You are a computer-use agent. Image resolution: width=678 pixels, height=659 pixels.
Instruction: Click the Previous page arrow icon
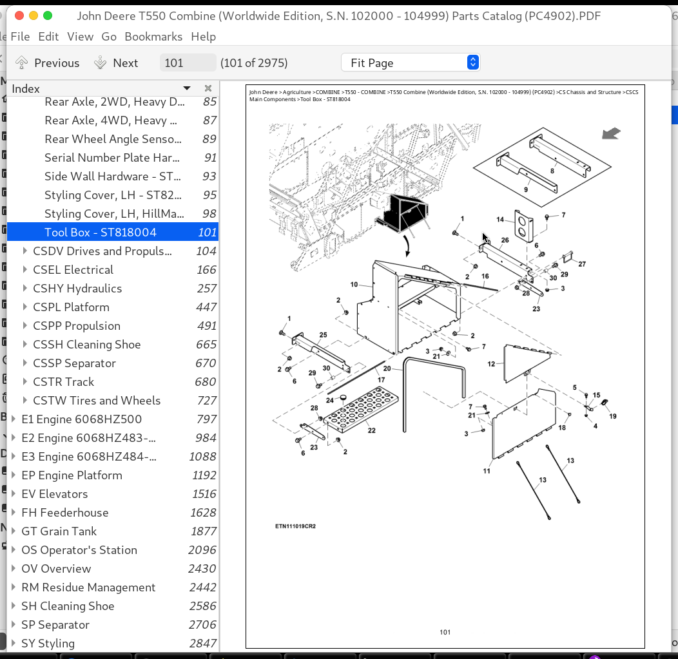coord(22,62)
